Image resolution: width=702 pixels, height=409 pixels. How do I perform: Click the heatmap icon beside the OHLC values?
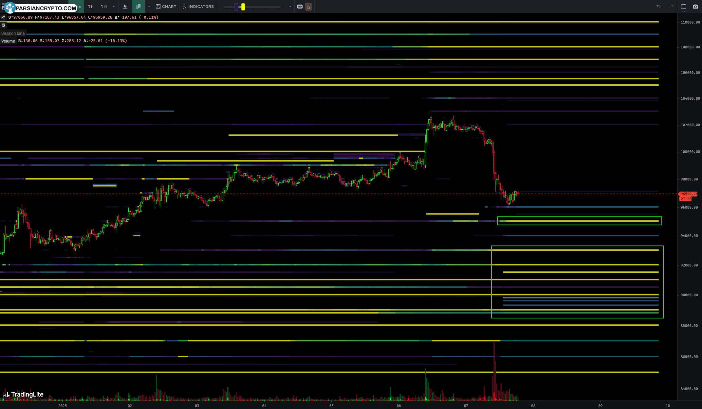click(x=3, y=17)
